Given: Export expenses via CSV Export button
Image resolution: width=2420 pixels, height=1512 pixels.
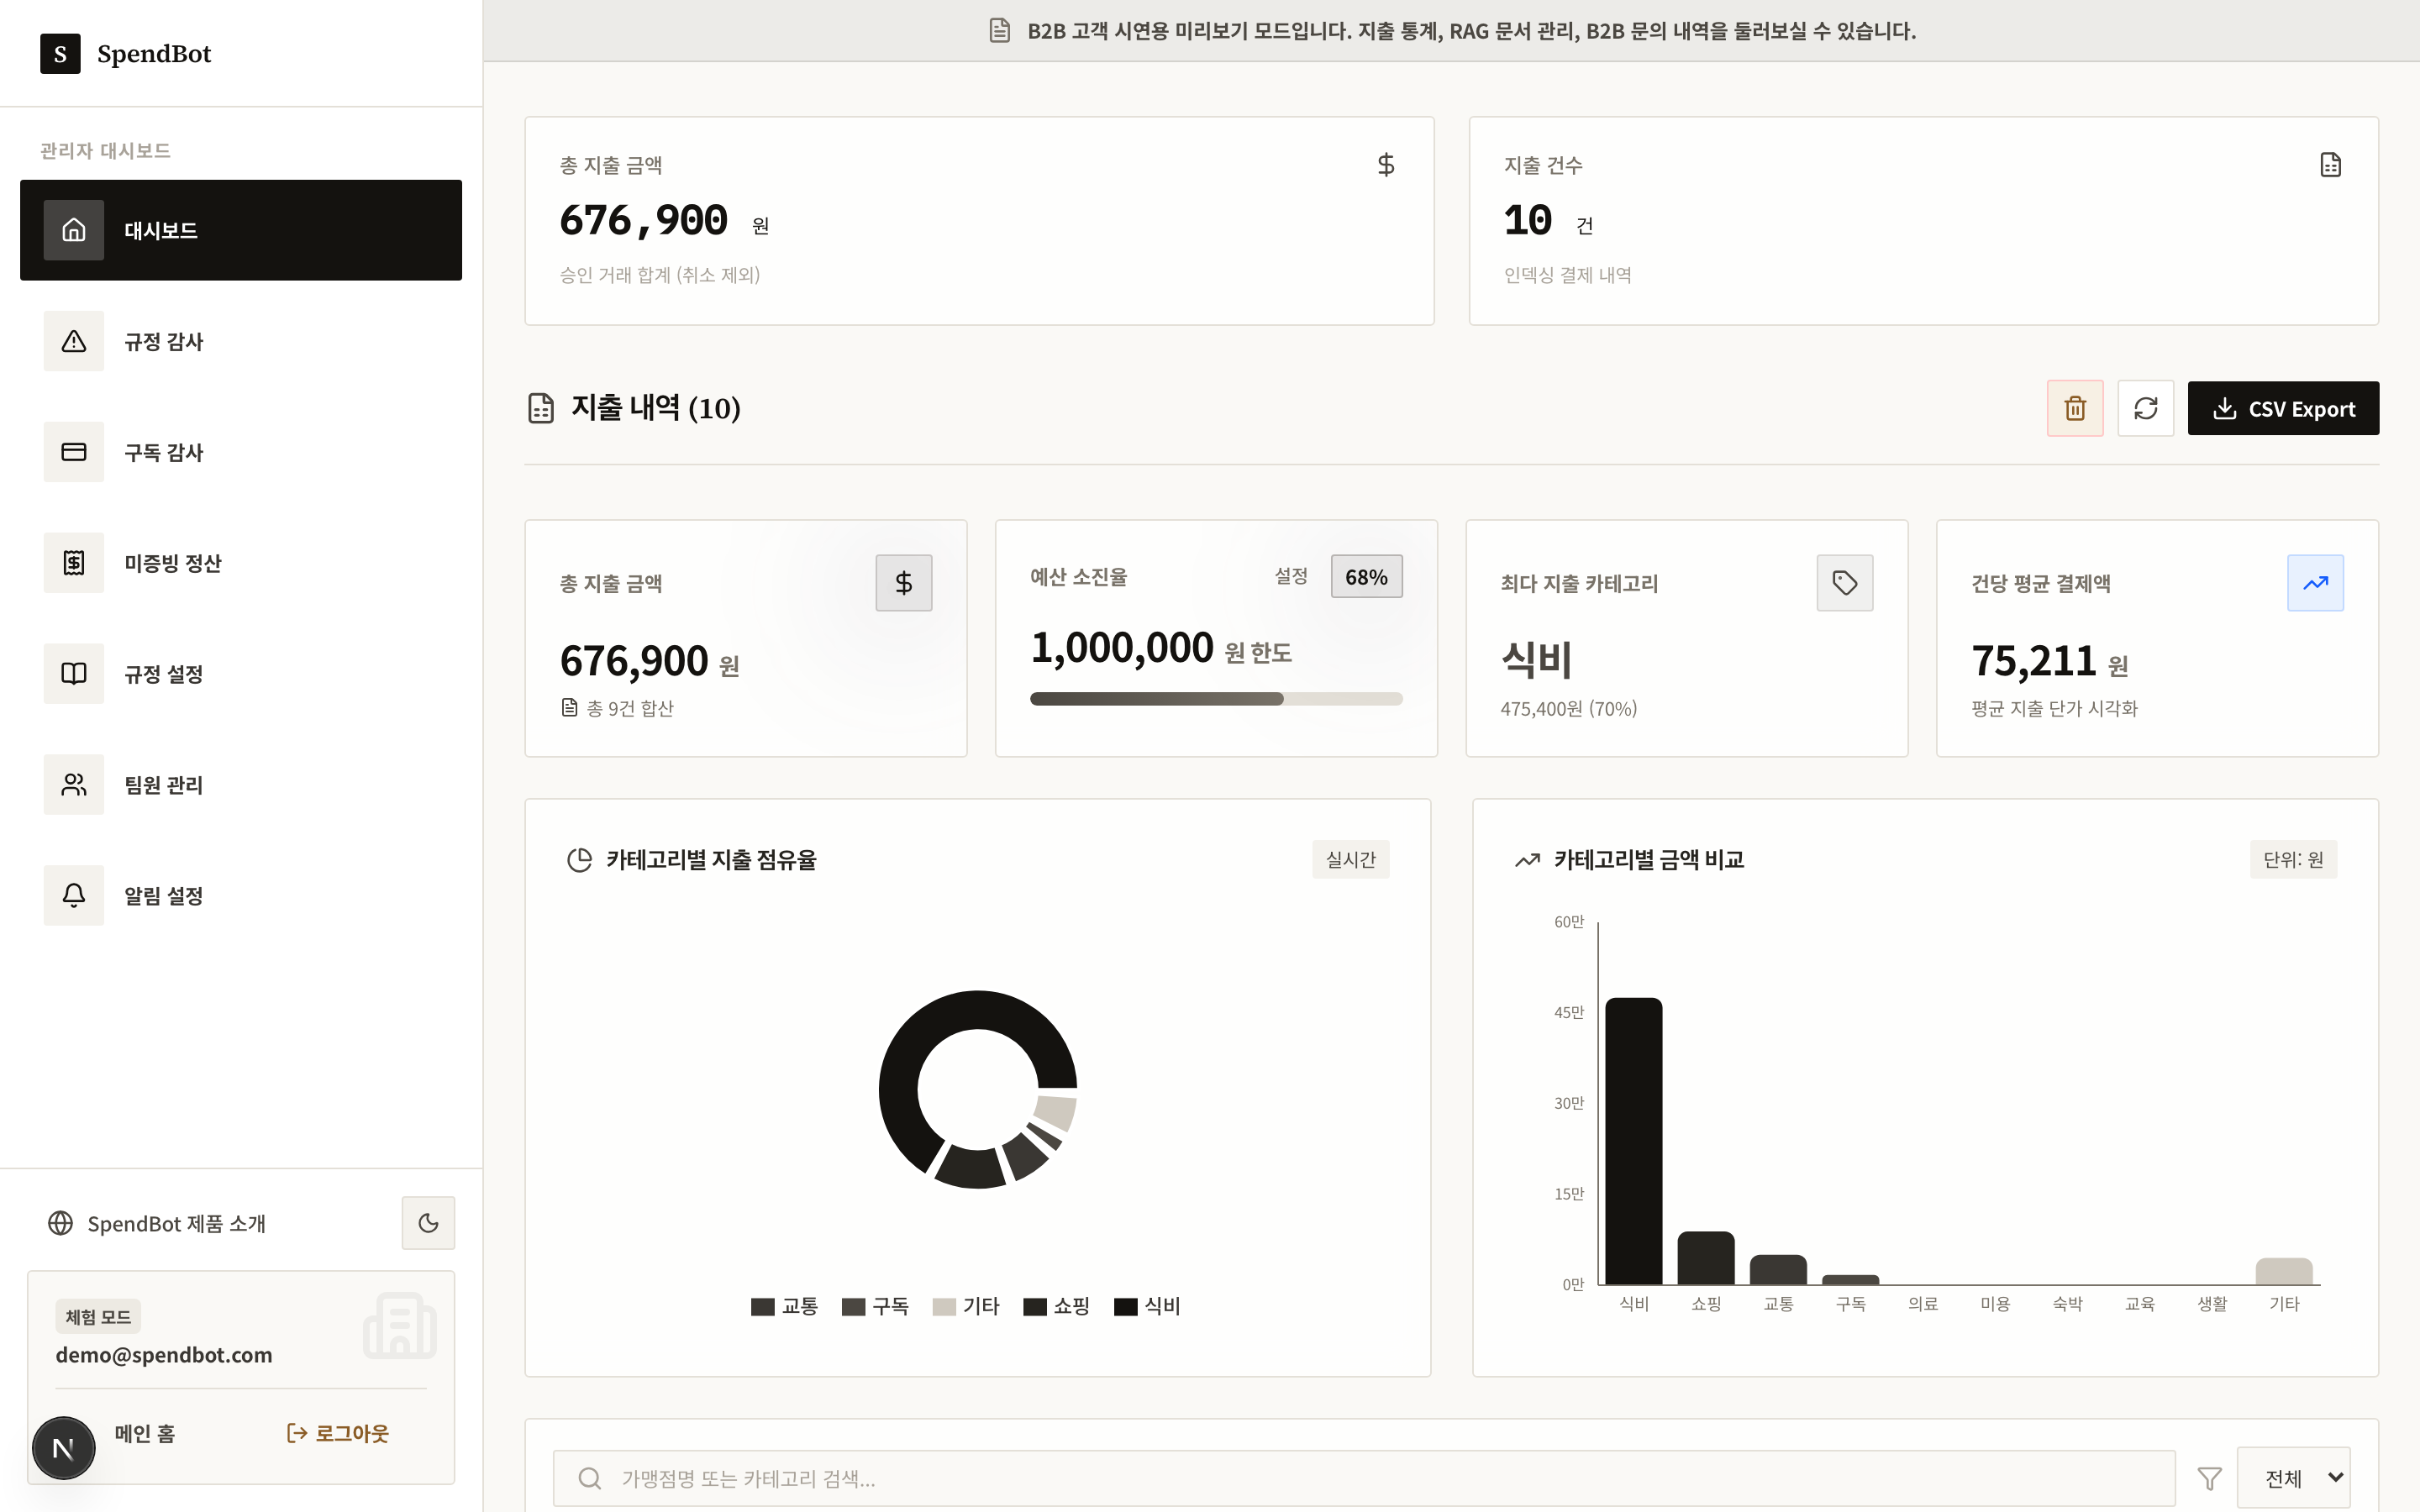Looking at the screenshot, I should pyautogui.click(x=2283, y=408).
